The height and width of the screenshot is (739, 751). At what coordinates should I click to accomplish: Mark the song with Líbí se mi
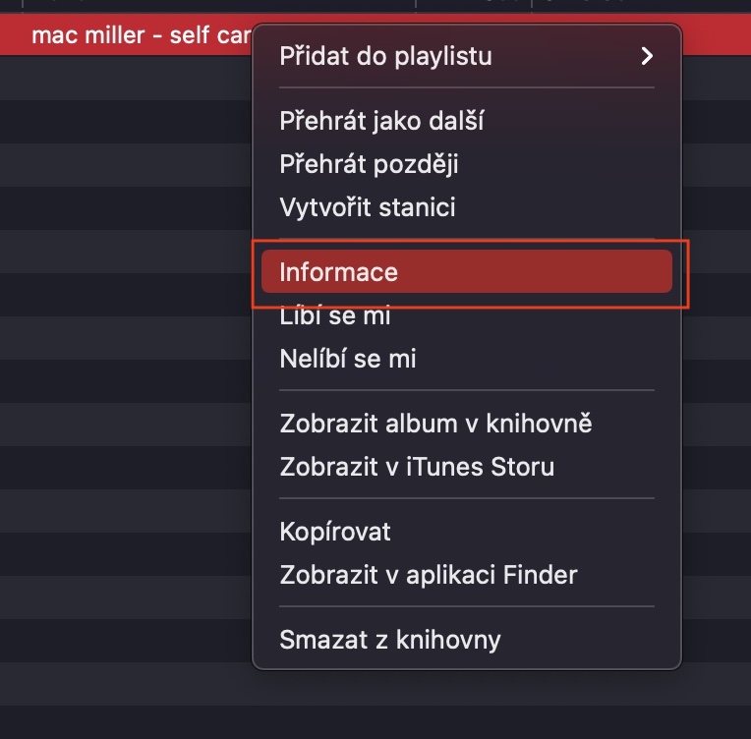click(x=335, y=316)
